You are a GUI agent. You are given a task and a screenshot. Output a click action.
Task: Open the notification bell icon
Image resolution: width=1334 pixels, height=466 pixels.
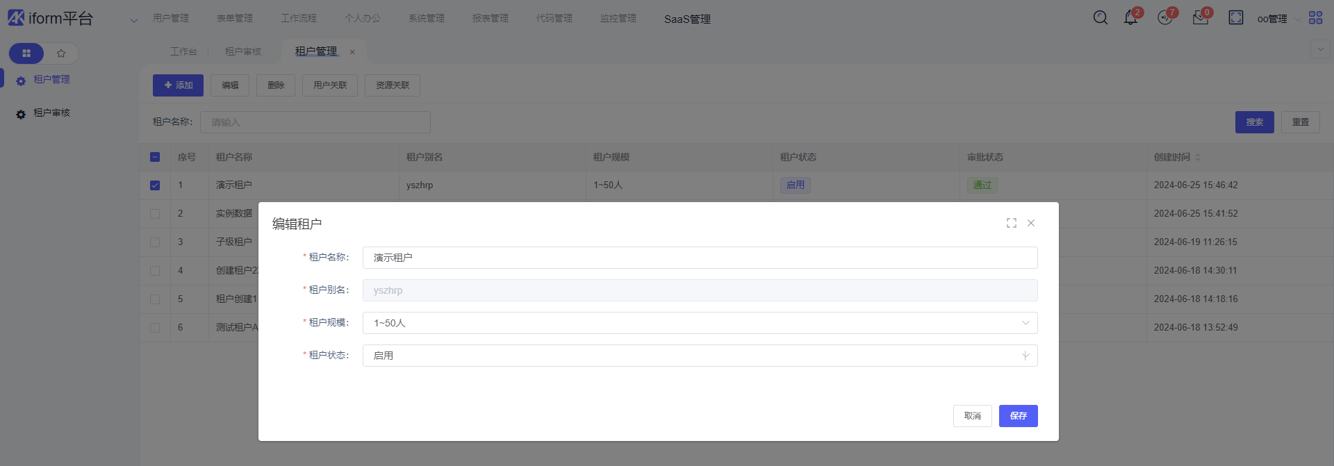(1130, 18)
